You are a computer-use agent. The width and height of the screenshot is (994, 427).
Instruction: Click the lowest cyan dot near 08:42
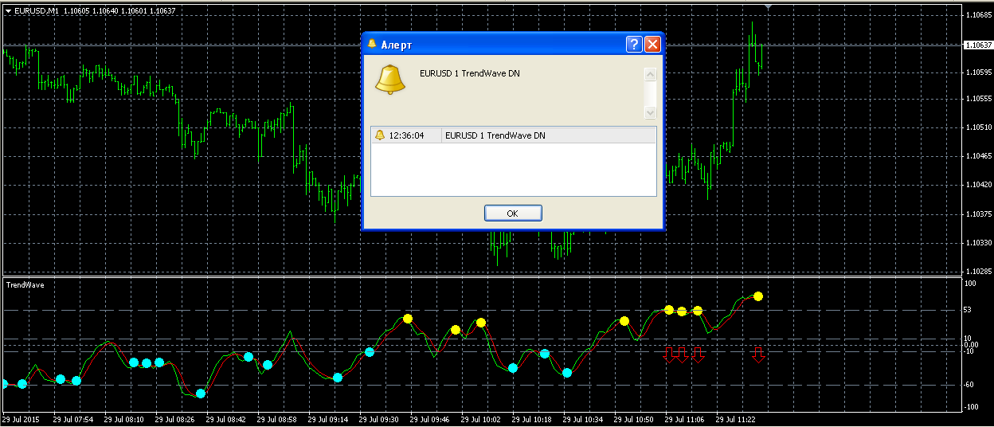[201, 393]
